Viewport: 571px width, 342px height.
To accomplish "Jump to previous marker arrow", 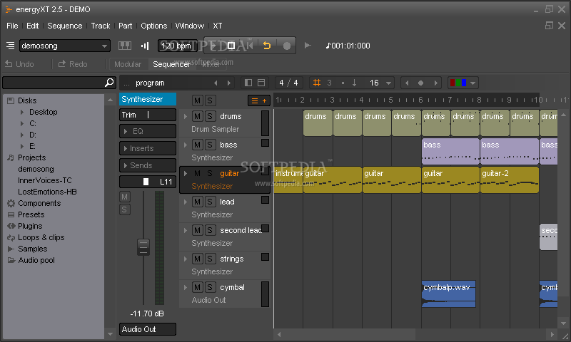I will tap(407, 83).
